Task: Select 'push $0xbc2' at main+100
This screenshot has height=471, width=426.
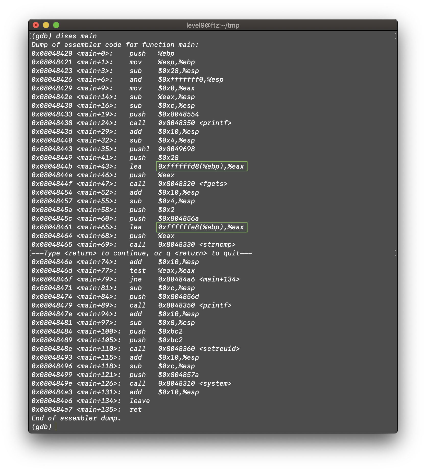Action: point(156,331)
